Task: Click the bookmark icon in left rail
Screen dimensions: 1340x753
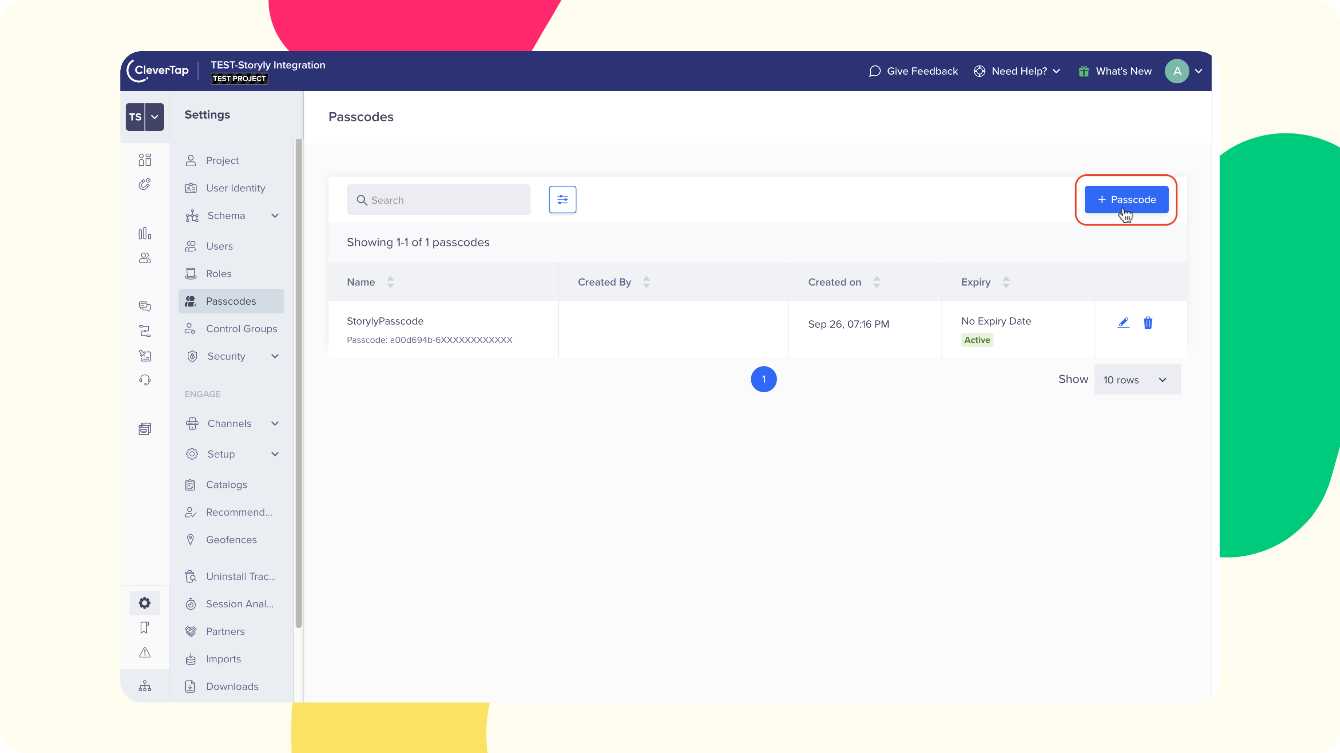Action: pyautogui.click(x=144, y=628)
